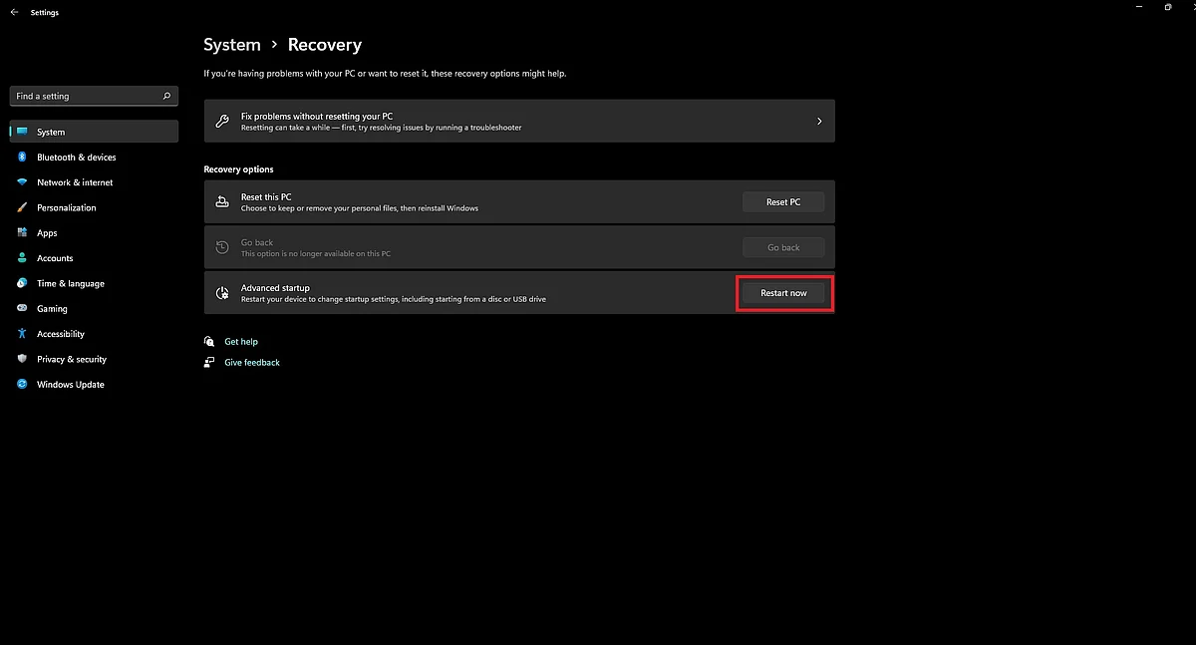This screenshot has width=1196, height=645.
Task: Click the Privacy & security shield icon
Action: [22, 359]
